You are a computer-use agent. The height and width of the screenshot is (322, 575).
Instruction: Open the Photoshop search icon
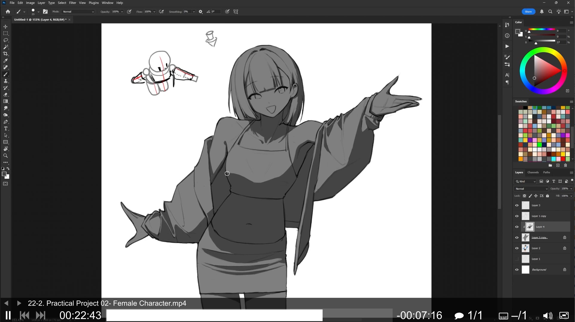click(x=550, y=12)
